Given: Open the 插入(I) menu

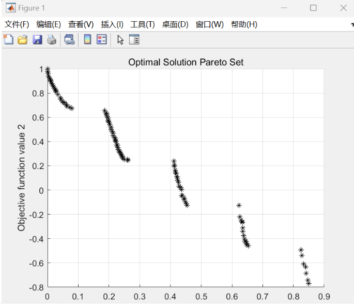Looking at the screenshot, I should pyautogui.click(x=112, y=24).
